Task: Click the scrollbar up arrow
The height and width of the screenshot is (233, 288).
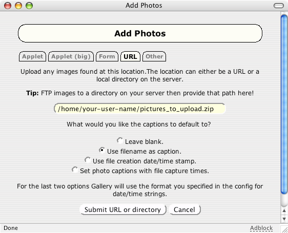Action: click(284, 210)
